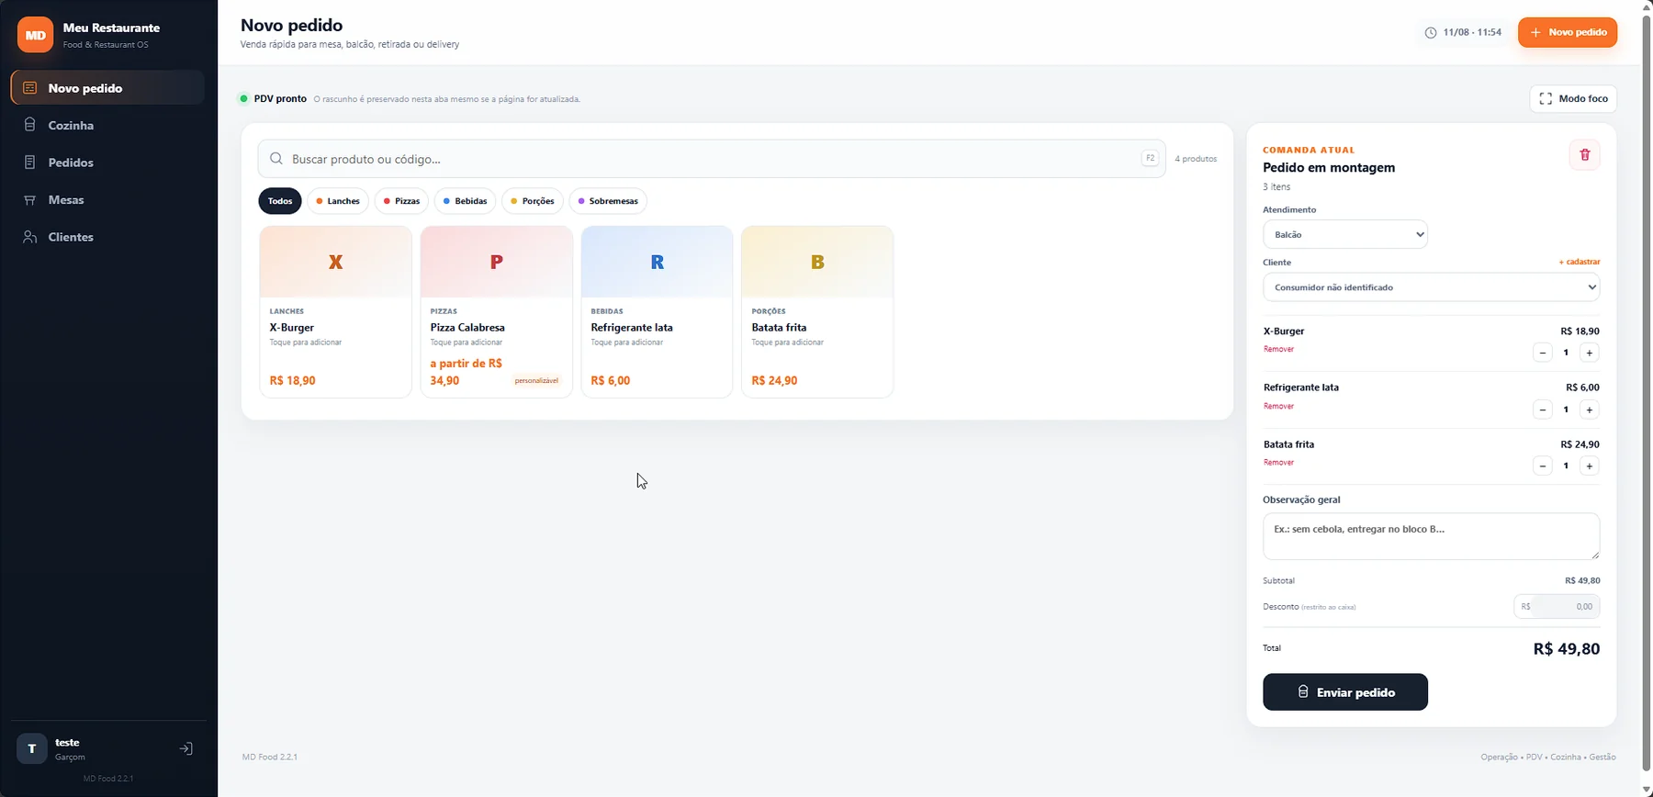Click the Mesas icon in the sidebar

pyautogui.click(x=30, y=200)
